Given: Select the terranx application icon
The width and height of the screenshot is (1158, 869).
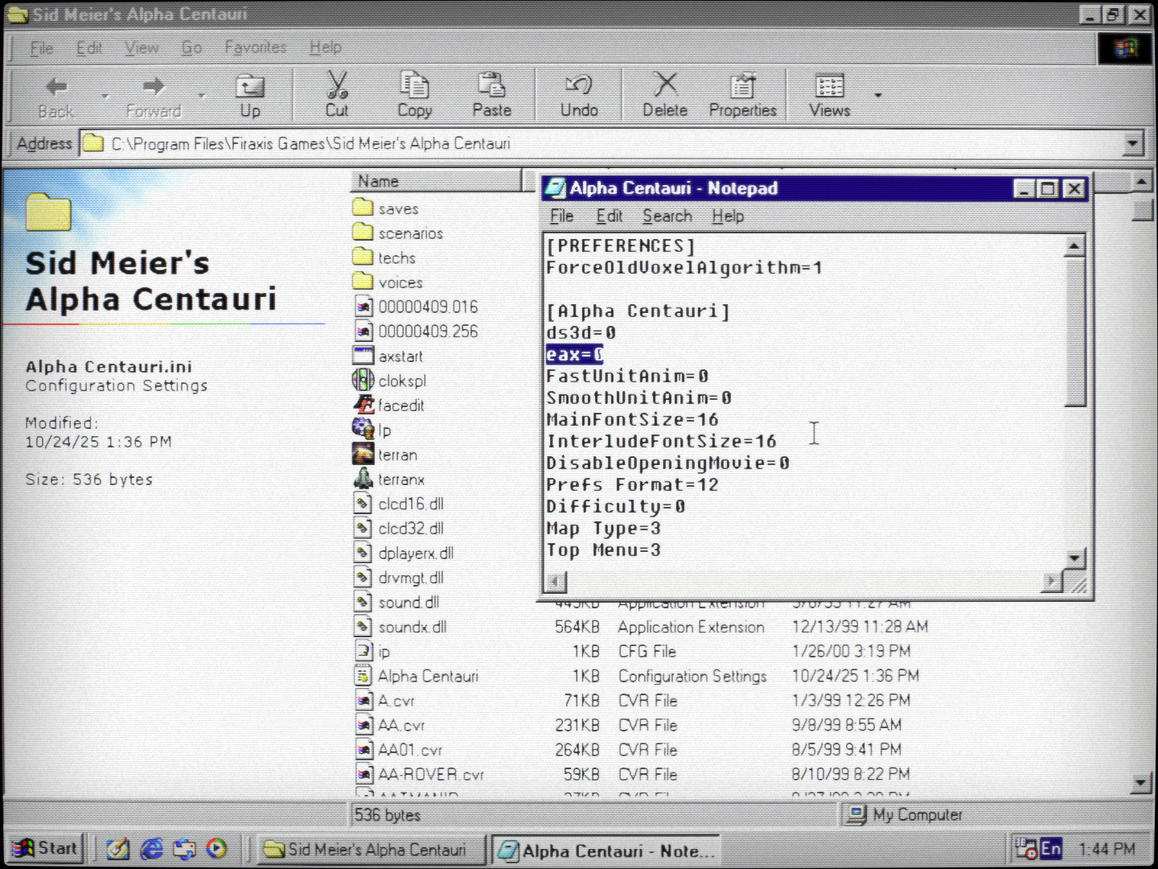Looking at the screenshot, I should coord(363,480).
